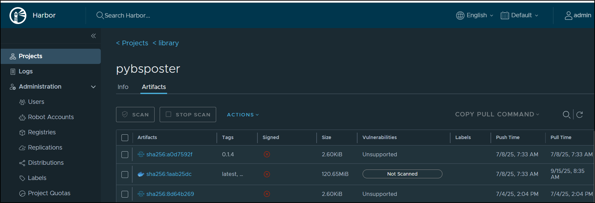Collapse the sidebar with double-chevron icon

(93, 36)
